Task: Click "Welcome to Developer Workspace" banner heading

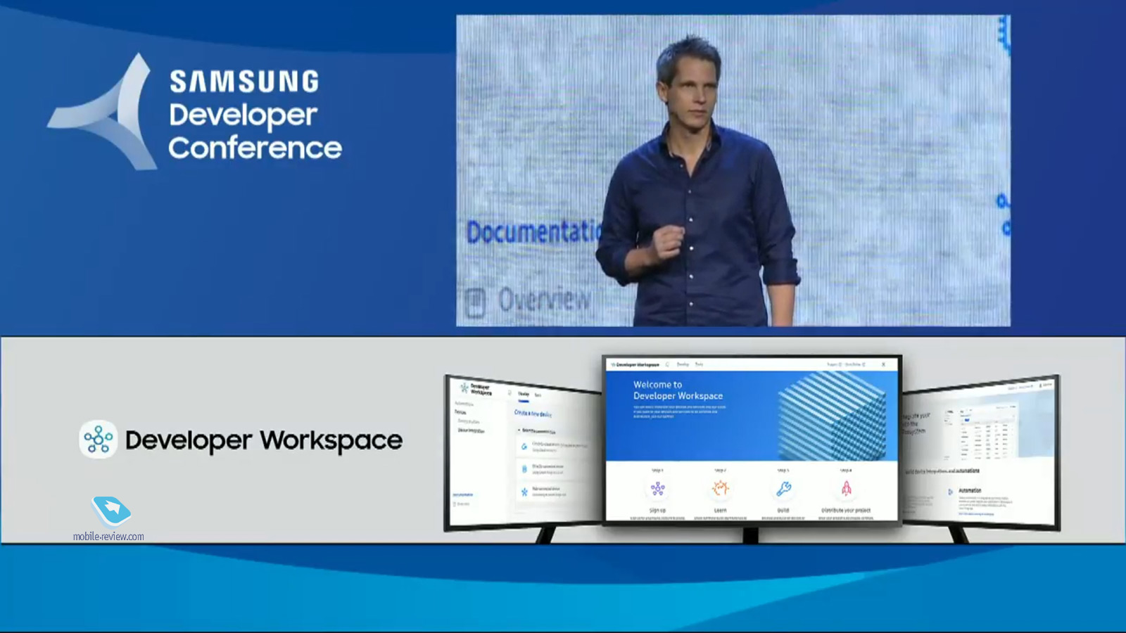Action: click(678, 390)
